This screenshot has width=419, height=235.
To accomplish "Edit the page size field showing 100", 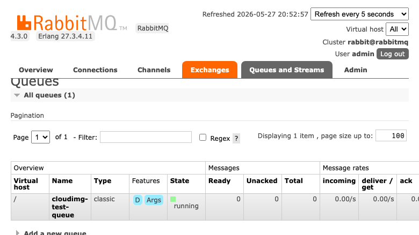I will [391, 135].
